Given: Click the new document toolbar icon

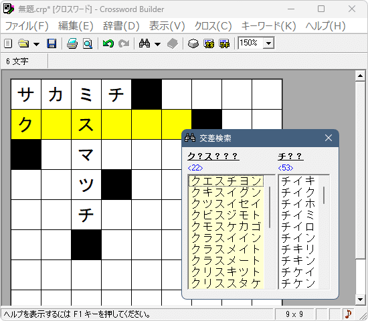Looking at the screenshot, I should tap(8, 43).
